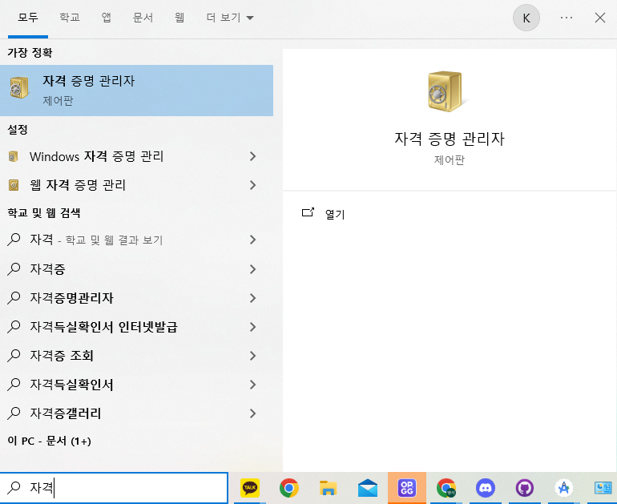The height and width of the screenshot is (504, 617).
Task: Switch to the 앱 tab
Action: [x=107, y=18]
